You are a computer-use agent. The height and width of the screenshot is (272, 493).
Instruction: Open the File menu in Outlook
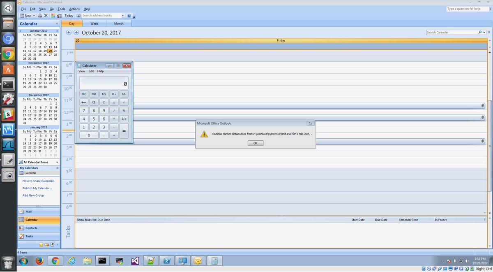(x=23, y=9)
